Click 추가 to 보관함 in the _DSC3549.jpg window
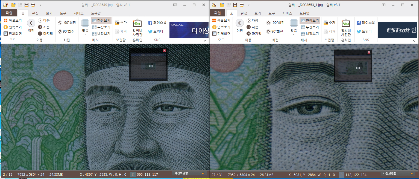The width and height of the screenshot is (419, 179). 121,23
